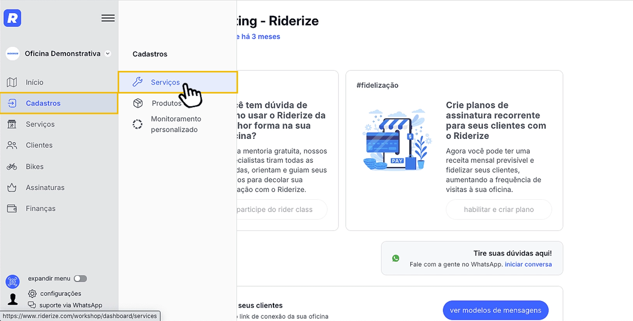Click 'ver modelos de mensagens' button

(x=495, y=310)
